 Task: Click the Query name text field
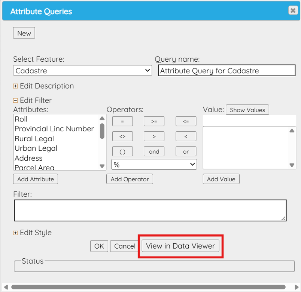tap(227, 71)
